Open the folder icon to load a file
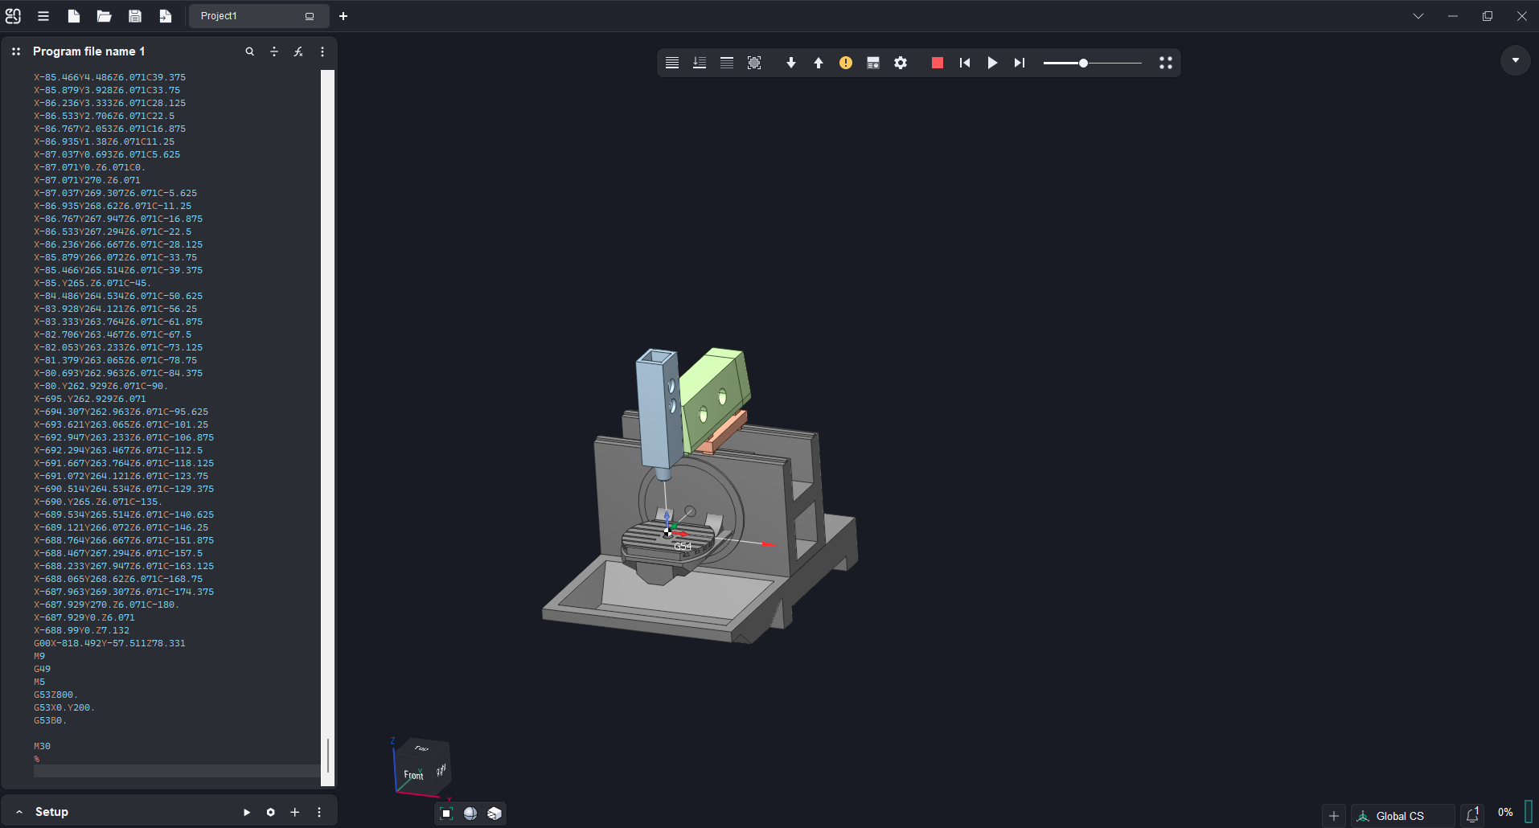 (104, 16)
